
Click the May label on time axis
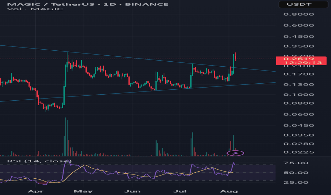tap(83, 191)
